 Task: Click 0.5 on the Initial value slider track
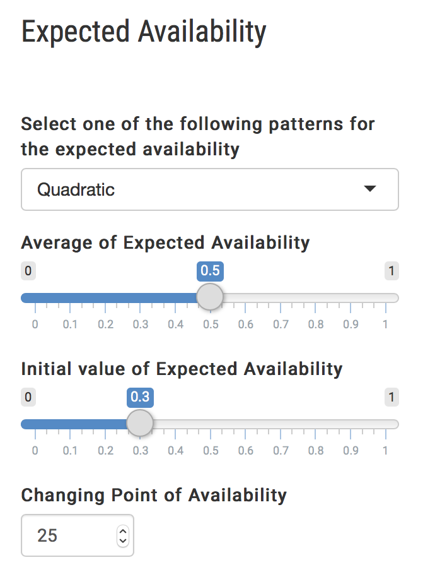(210, 424)
